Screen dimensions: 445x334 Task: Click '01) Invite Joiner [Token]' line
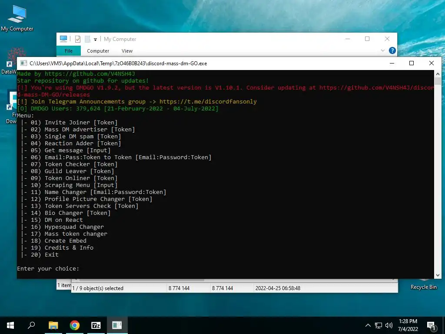(x=74, y=122)
